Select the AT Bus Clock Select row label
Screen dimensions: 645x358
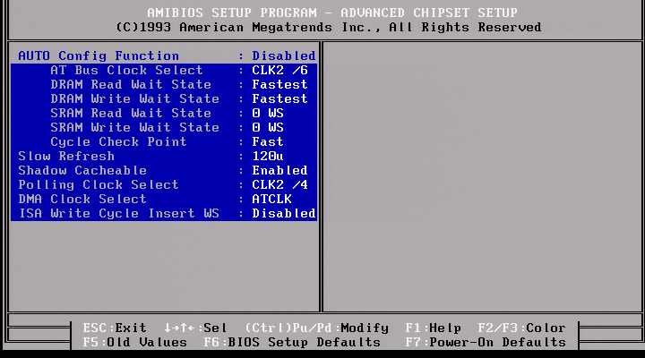coord(126,70)
